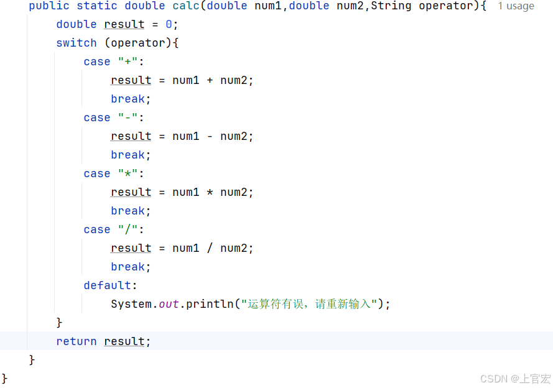Select the 'default' keyword

pos(107,285)
